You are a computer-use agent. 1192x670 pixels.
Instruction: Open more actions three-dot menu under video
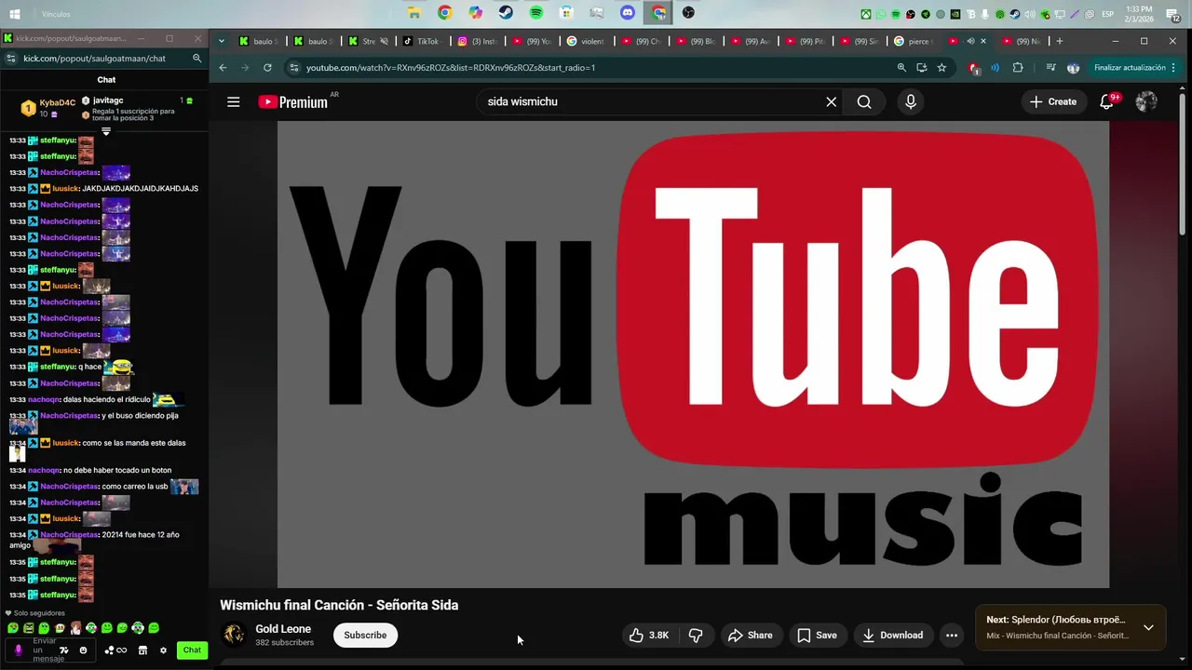click(952, 636)
